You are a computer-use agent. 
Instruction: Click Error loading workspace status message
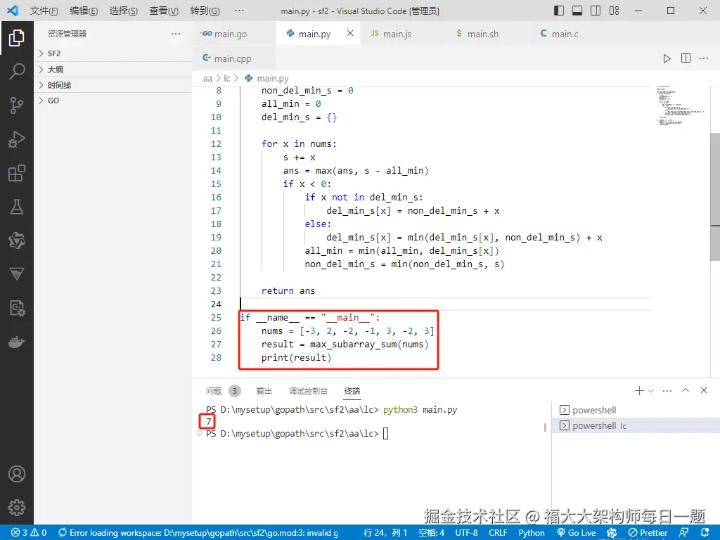198,533
